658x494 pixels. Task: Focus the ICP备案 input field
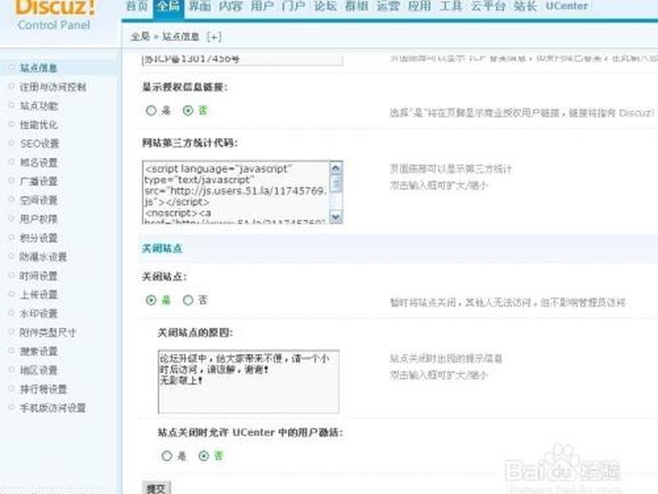click(243, 59)
